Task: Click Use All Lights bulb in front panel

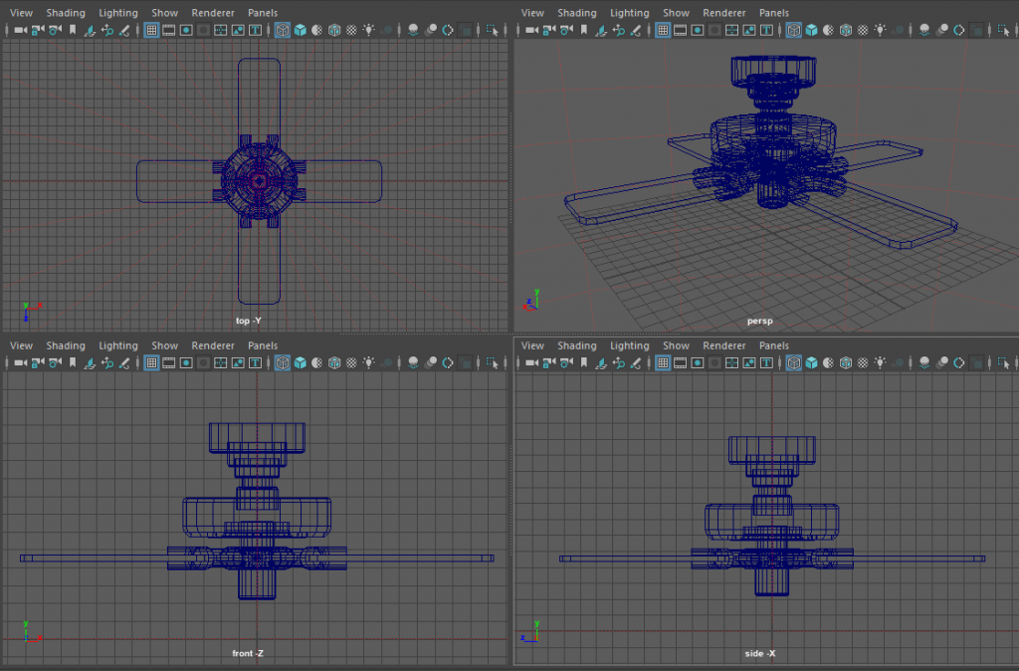Action: pos(369,363)
